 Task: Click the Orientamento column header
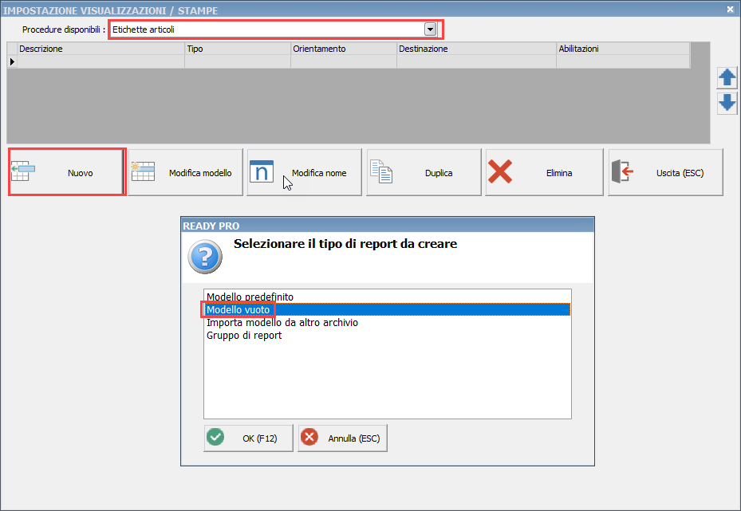344,49
